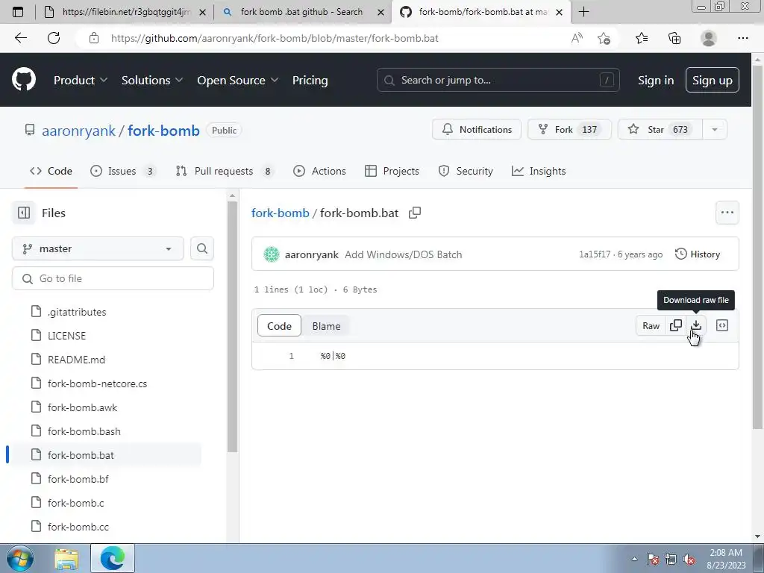
Task: Open Star lists dropdown arrow
Action: (x=715, y=130)
